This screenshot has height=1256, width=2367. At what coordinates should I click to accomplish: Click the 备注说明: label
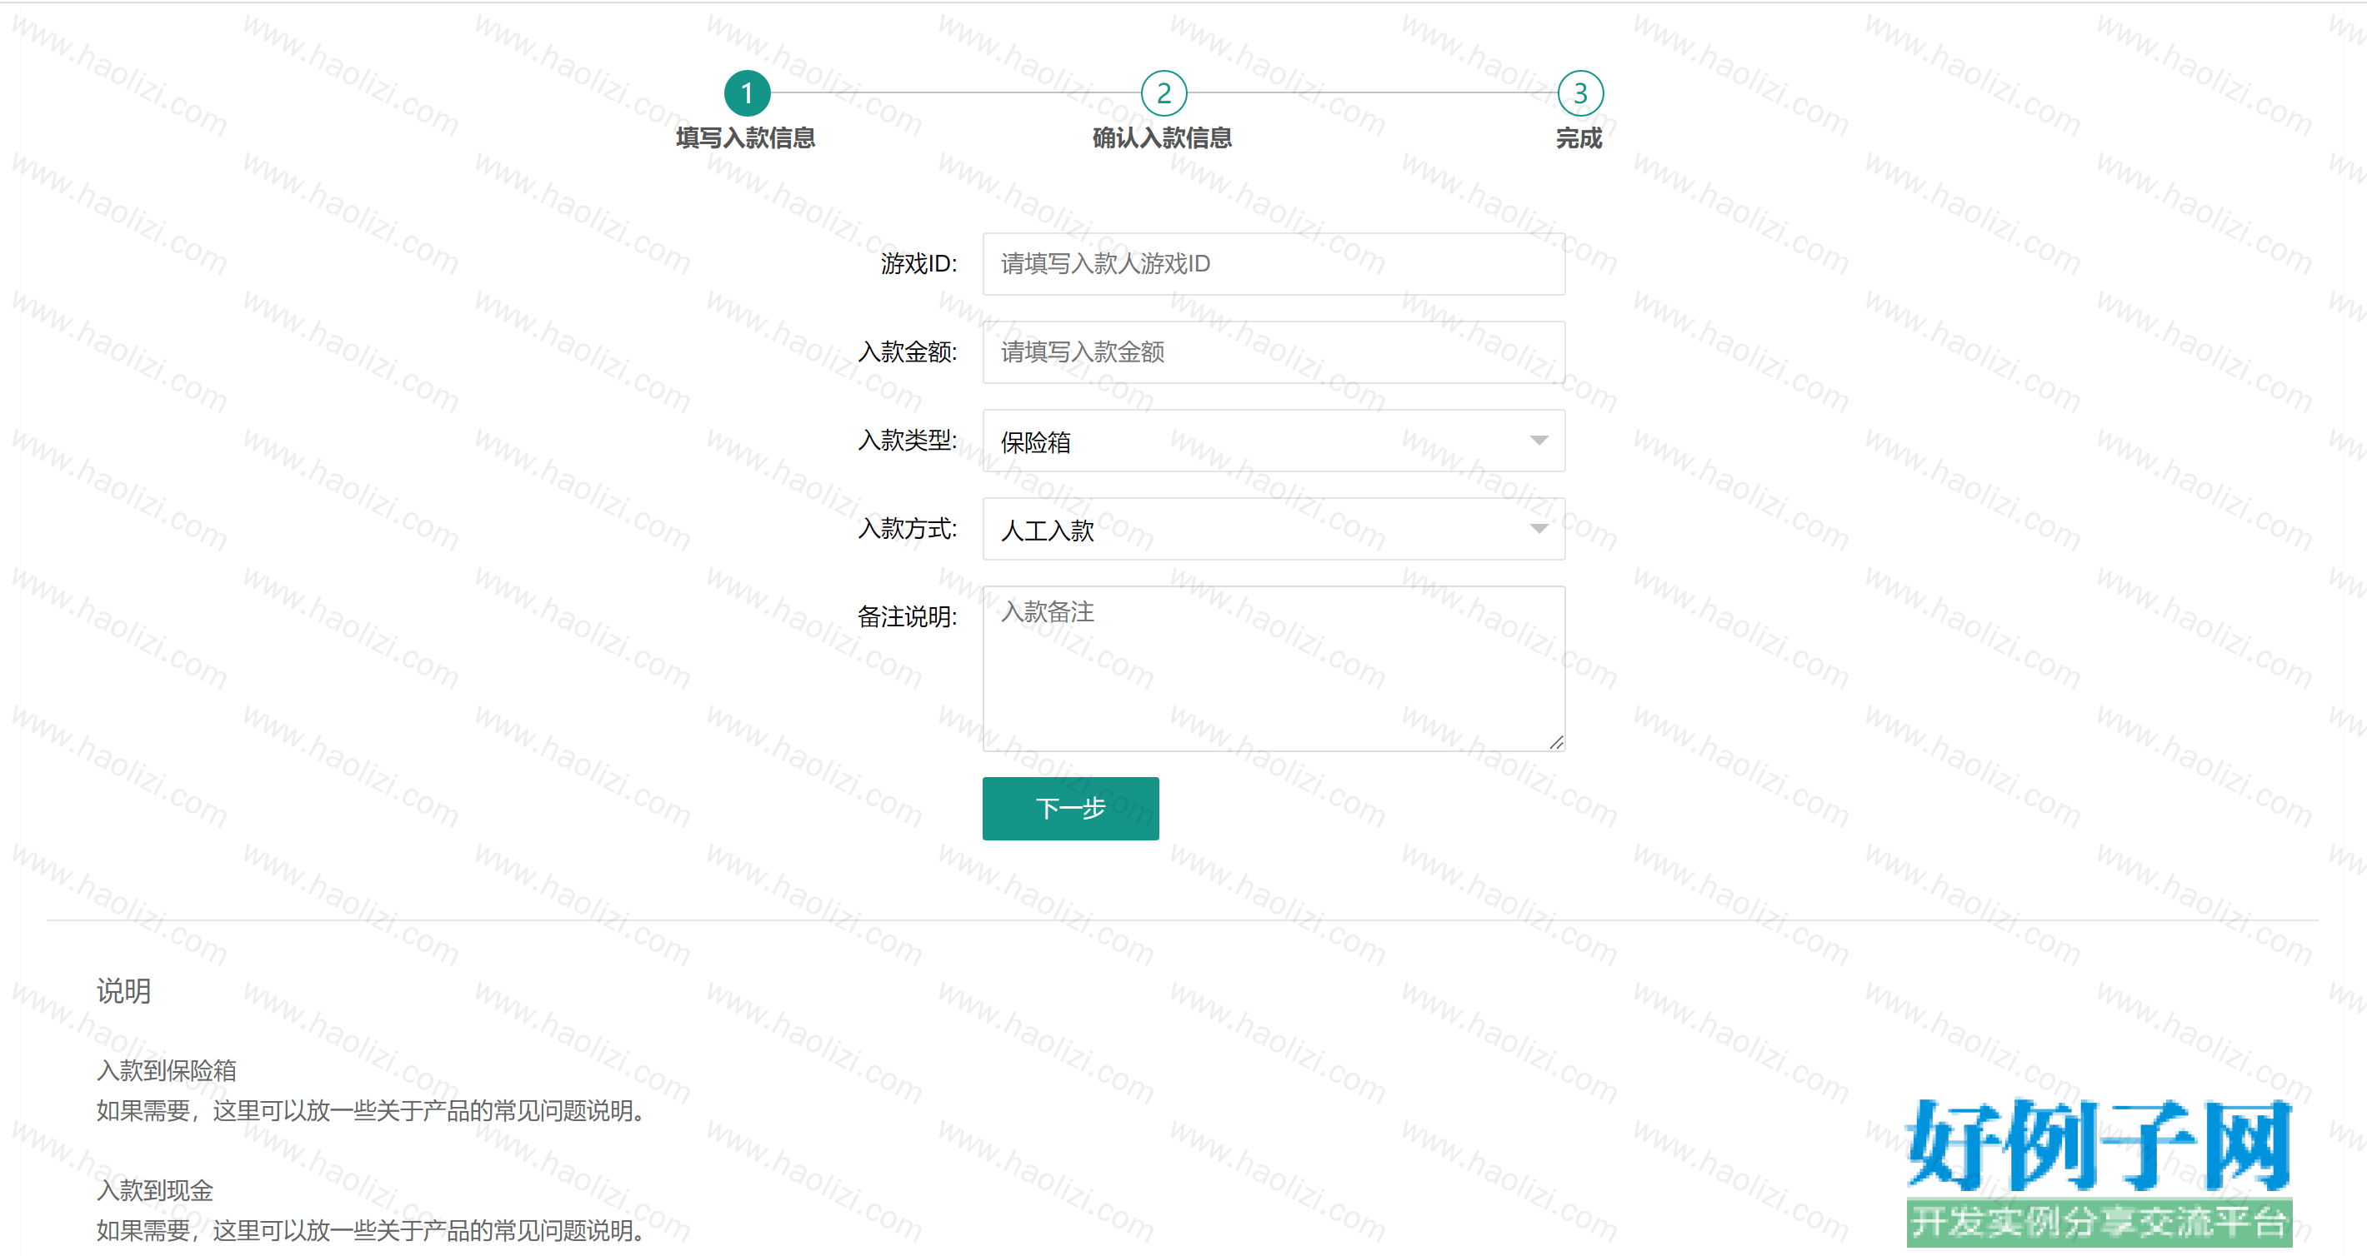[x=907, y=616]
